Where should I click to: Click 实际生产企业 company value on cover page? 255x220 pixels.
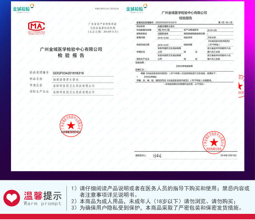click(74, 92)
